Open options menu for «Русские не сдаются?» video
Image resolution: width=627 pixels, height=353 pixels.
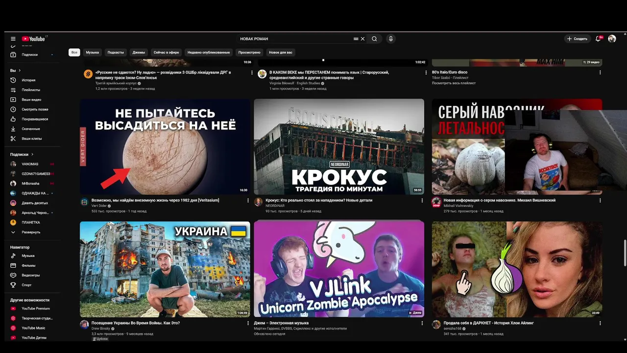tap(252, 73)
